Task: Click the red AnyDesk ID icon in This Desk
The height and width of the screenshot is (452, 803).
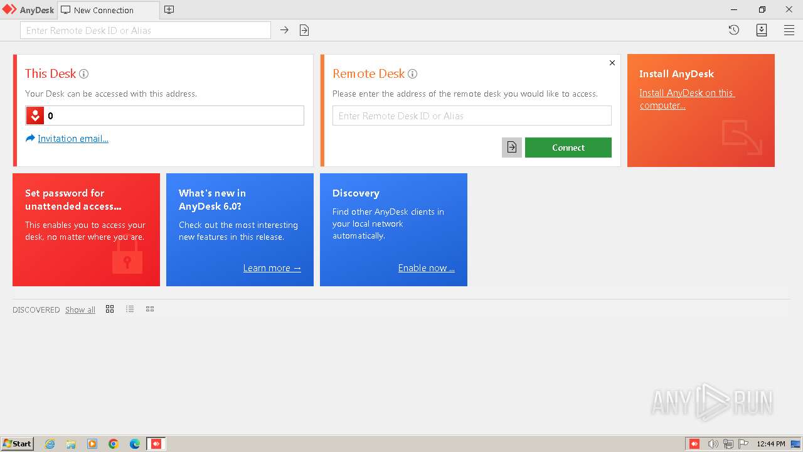Action: point(35,116)
